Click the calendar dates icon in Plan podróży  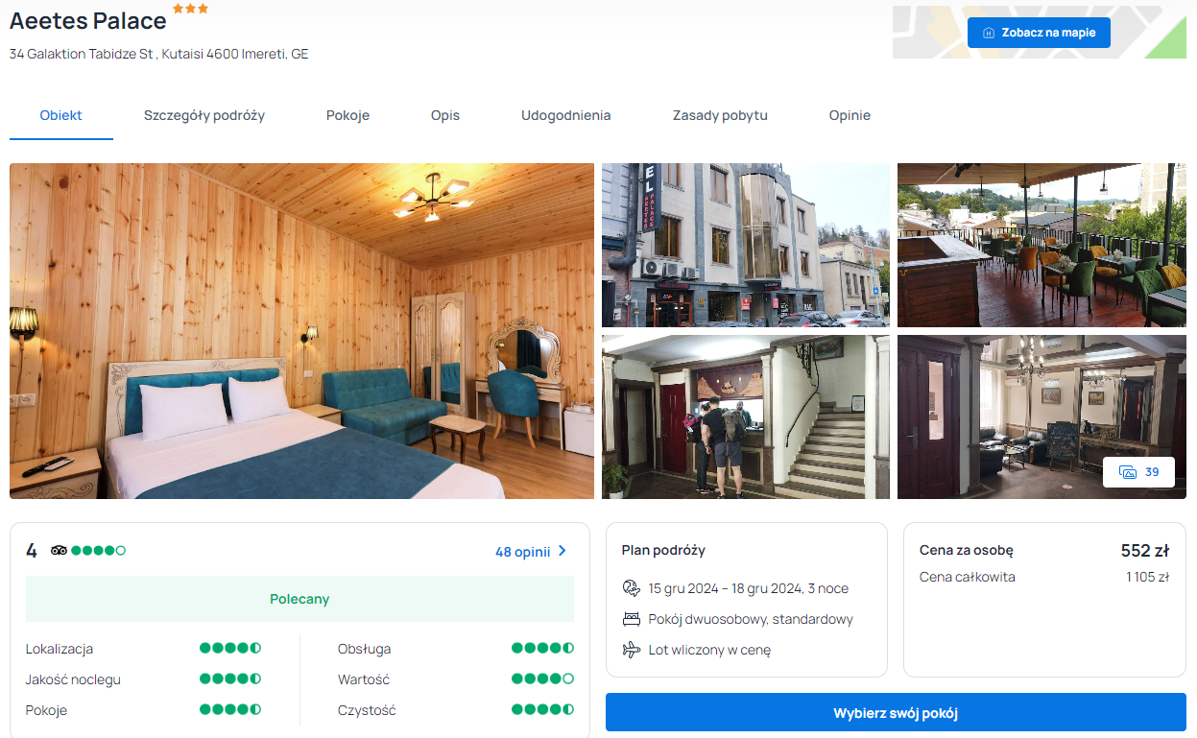point(631,588)
